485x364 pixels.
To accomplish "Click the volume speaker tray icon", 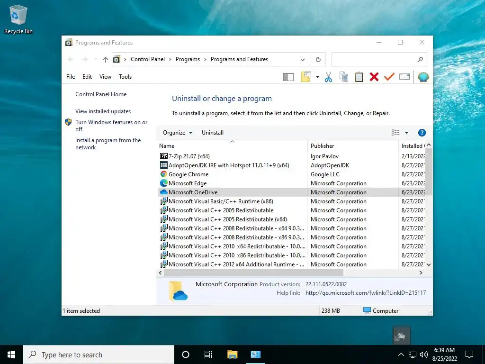I will click(424, 355).
